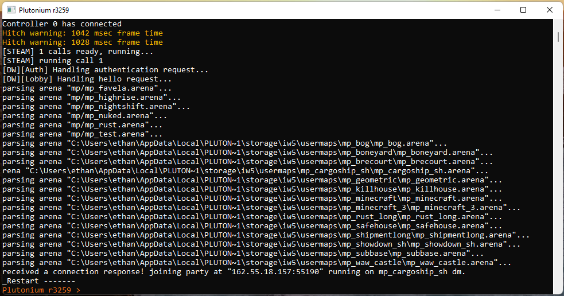Image resolution: width=564 pixels, height=296 pixels.
Task: Select the 'Controller 0 has connected' line
Action: [x=62, y=24]
